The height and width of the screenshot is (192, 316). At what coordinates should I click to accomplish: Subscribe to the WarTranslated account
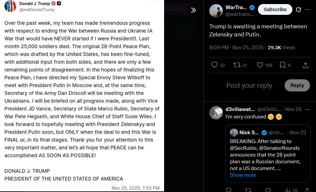tap(275, 9)
